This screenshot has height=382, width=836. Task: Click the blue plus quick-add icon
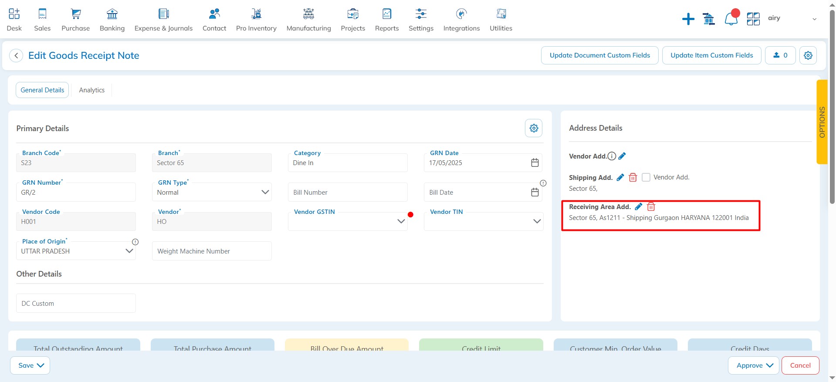tap(688, 19)
